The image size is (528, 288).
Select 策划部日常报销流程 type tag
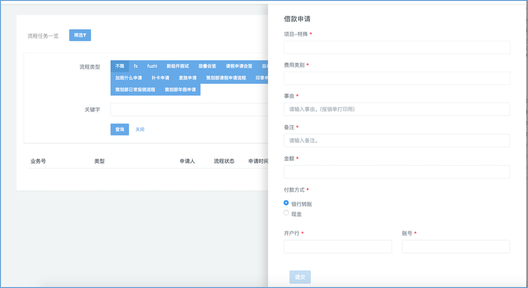(136, 89)
